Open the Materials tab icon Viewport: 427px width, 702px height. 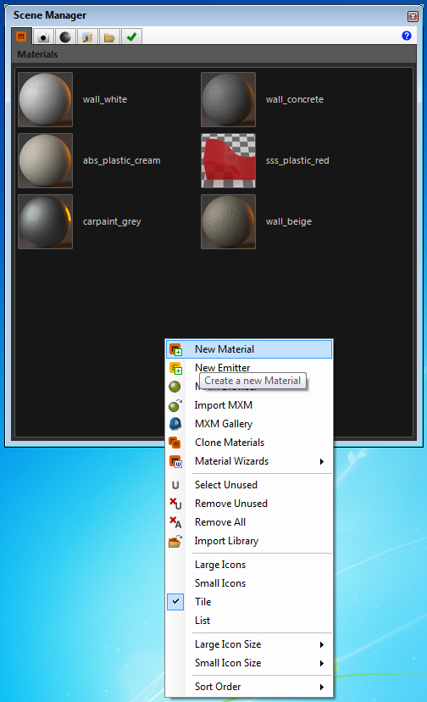[21, 36]
